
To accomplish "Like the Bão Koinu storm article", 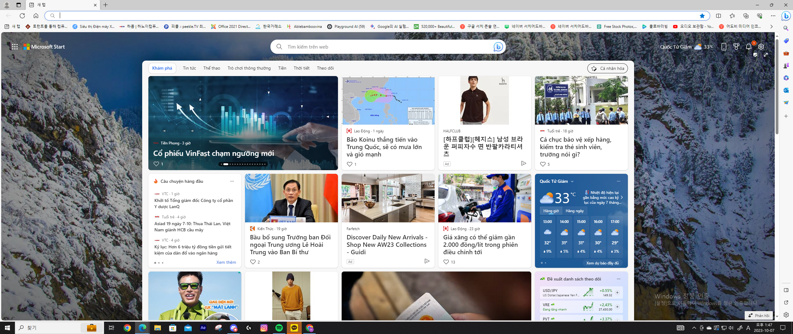I will 349,164.
